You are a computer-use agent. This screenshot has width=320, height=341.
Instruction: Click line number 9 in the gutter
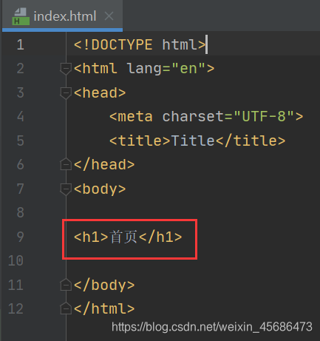21,237
